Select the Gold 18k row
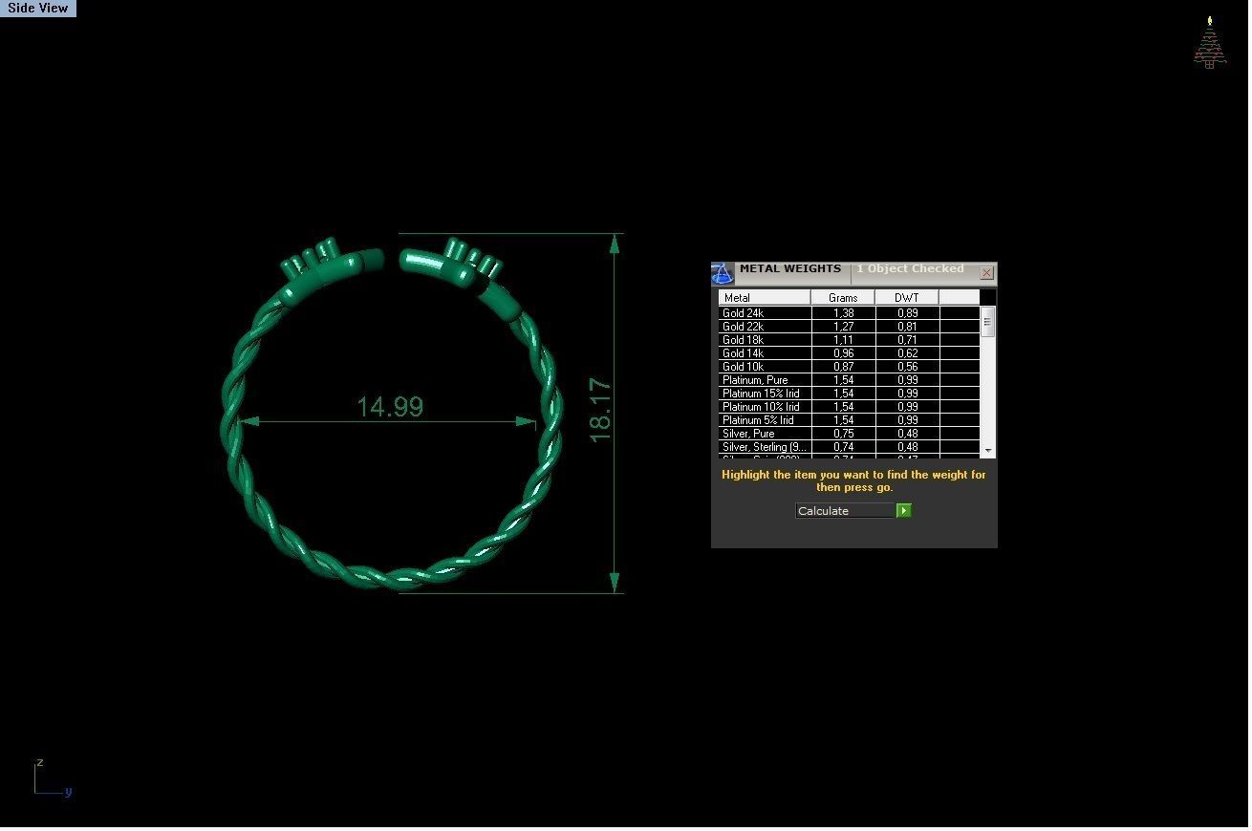 click(x=849, y=340)
